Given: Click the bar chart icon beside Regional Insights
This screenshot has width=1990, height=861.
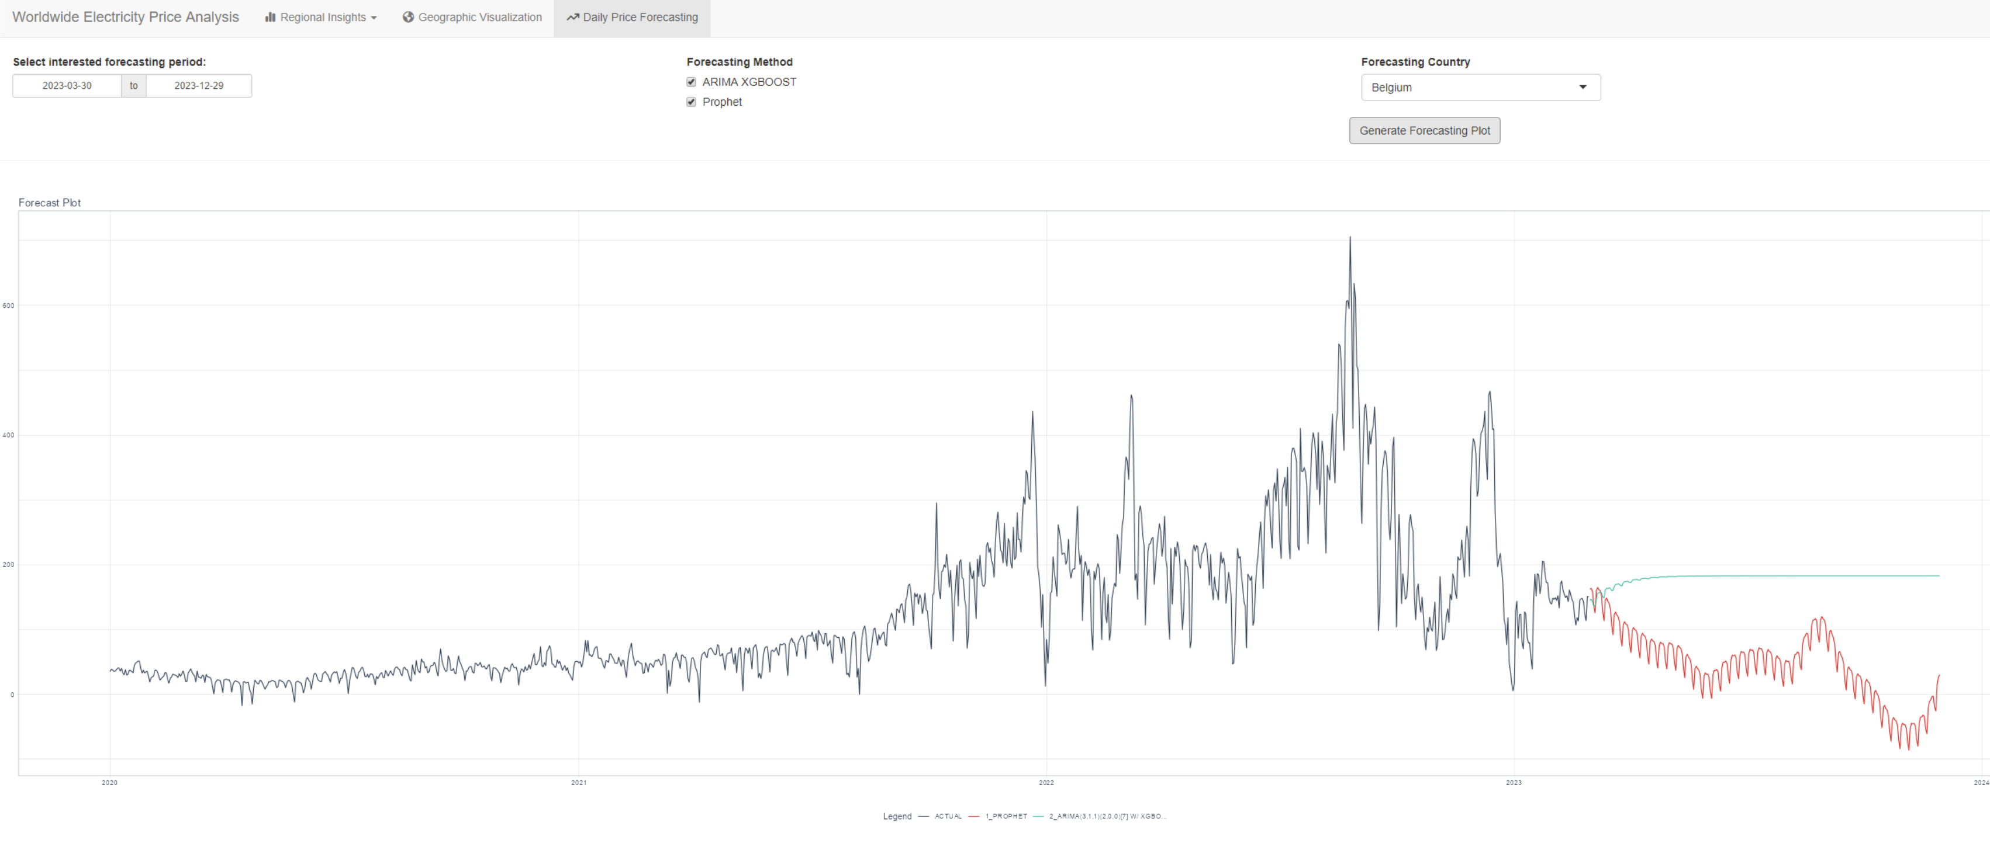Looking at the screenshot, I should [270, 17].
